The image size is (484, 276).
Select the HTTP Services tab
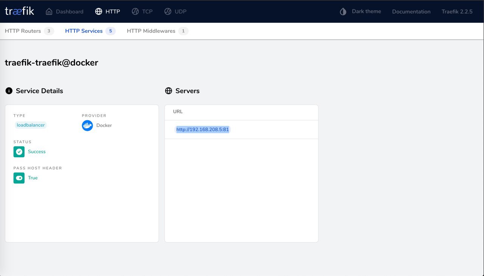point(90,31)
